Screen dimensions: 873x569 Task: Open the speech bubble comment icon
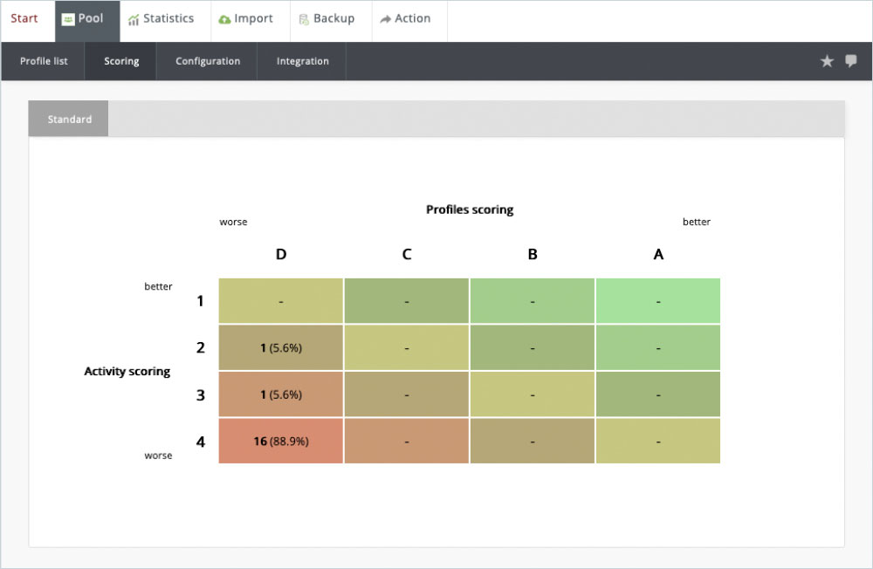tap(851, 61)
